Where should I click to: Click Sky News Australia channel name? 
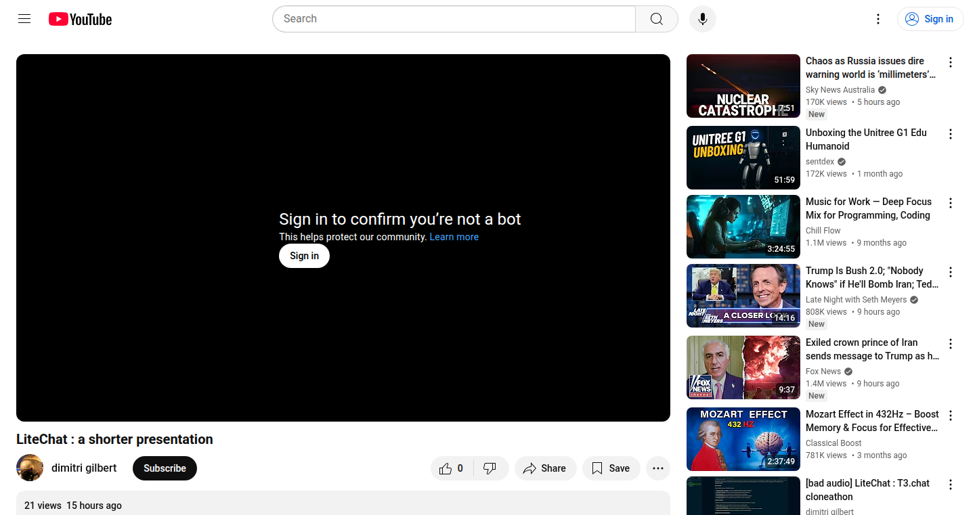coord(840,90)
